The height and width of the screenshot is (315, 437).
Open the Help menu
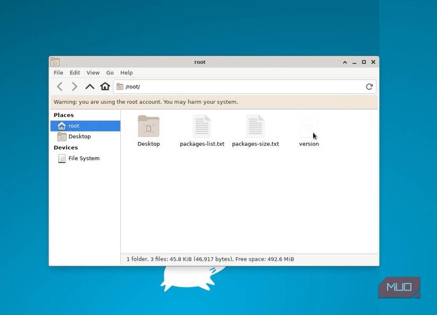pos(126,73)
